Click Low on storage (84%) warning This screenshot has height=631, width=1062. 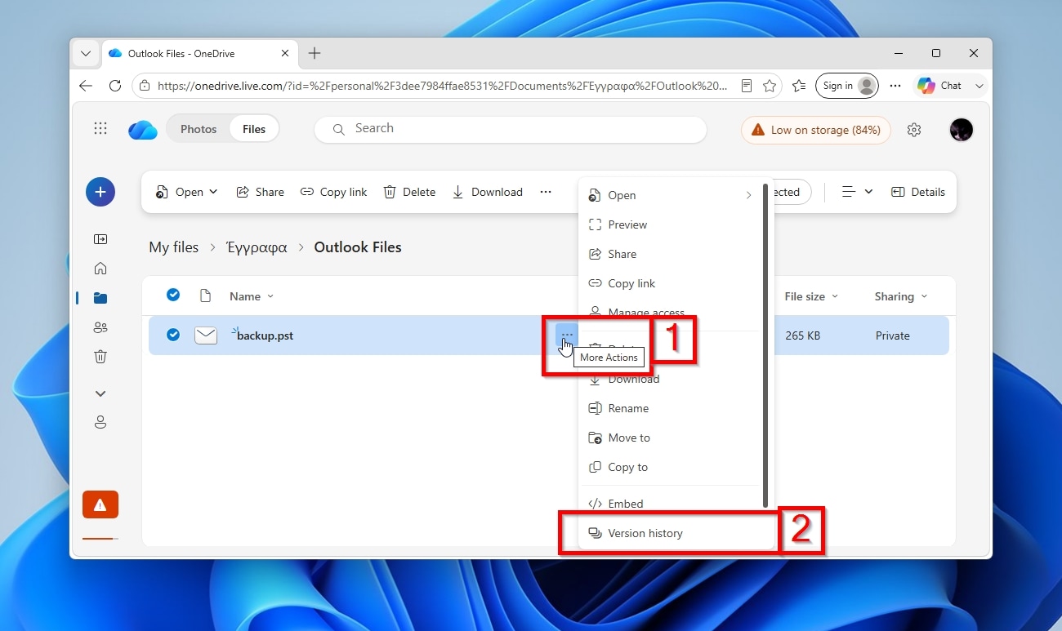click(815, 130)
